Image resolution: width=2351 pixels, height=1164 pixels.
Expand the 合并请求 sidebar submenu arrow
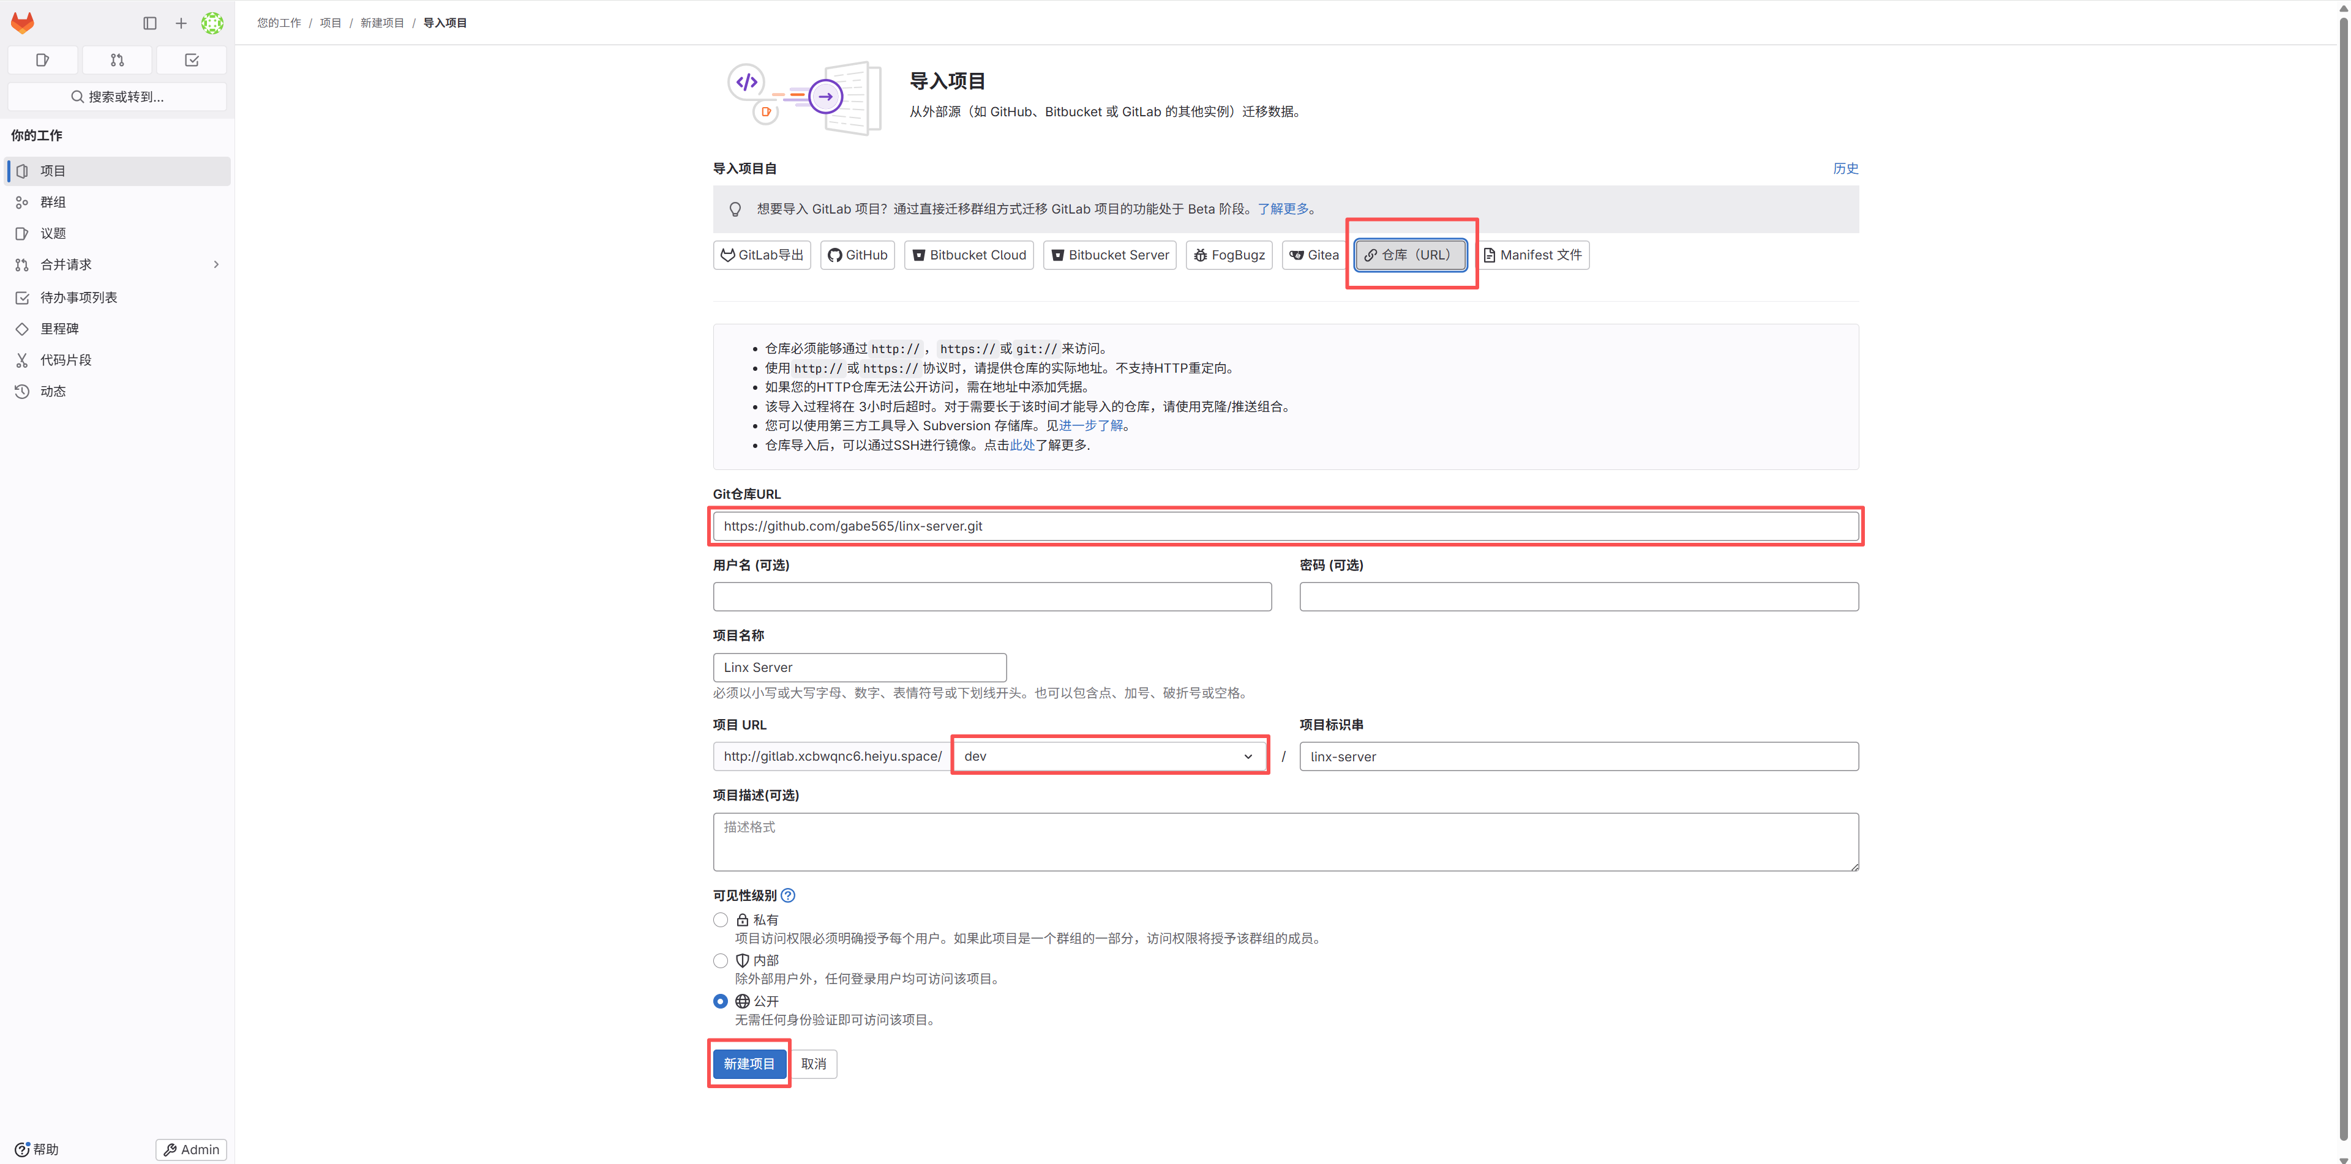tap(216, 264)
